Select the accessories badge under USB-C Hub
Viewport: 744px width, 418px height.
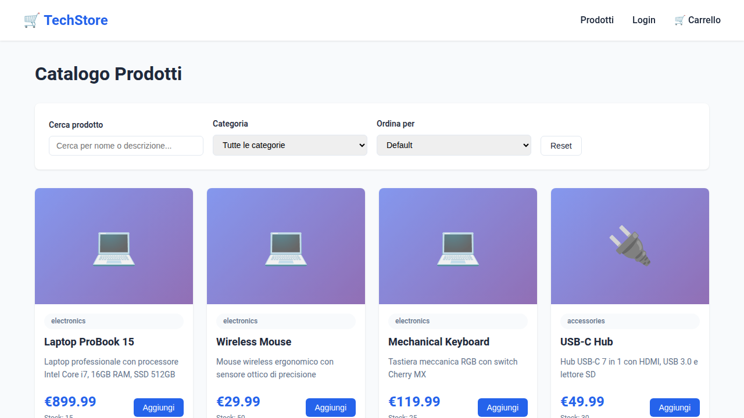[x=586, y=321]
